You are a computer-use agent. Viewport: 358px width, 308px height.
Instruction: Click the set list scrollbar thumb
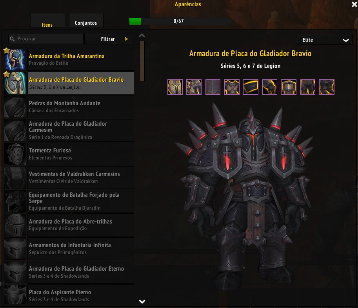pos(142,61)
